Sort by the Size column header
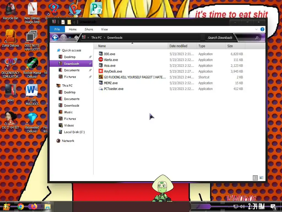282x212 pixels. click(235, 46)
